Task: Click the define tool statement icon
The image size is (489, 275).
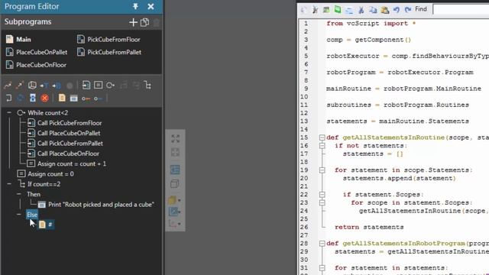Action: pyautogui.click(x=44, y=85)
